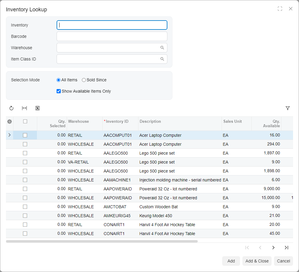The image size is (299, 272).
Task: Jump to last page arrow
Action: [286, 248]
